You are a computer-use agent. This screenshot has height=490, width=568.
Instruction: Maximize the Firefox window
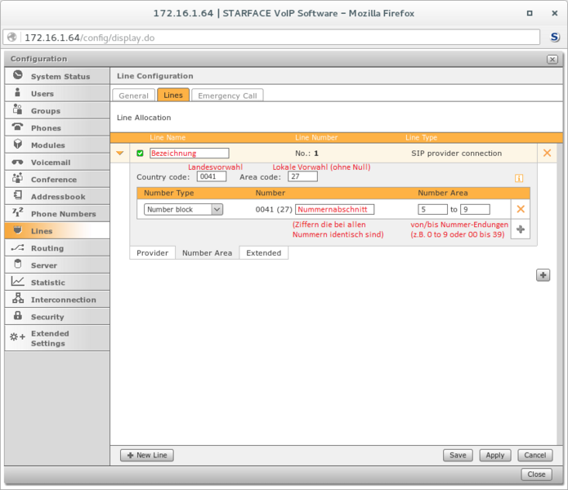point(530,13)
